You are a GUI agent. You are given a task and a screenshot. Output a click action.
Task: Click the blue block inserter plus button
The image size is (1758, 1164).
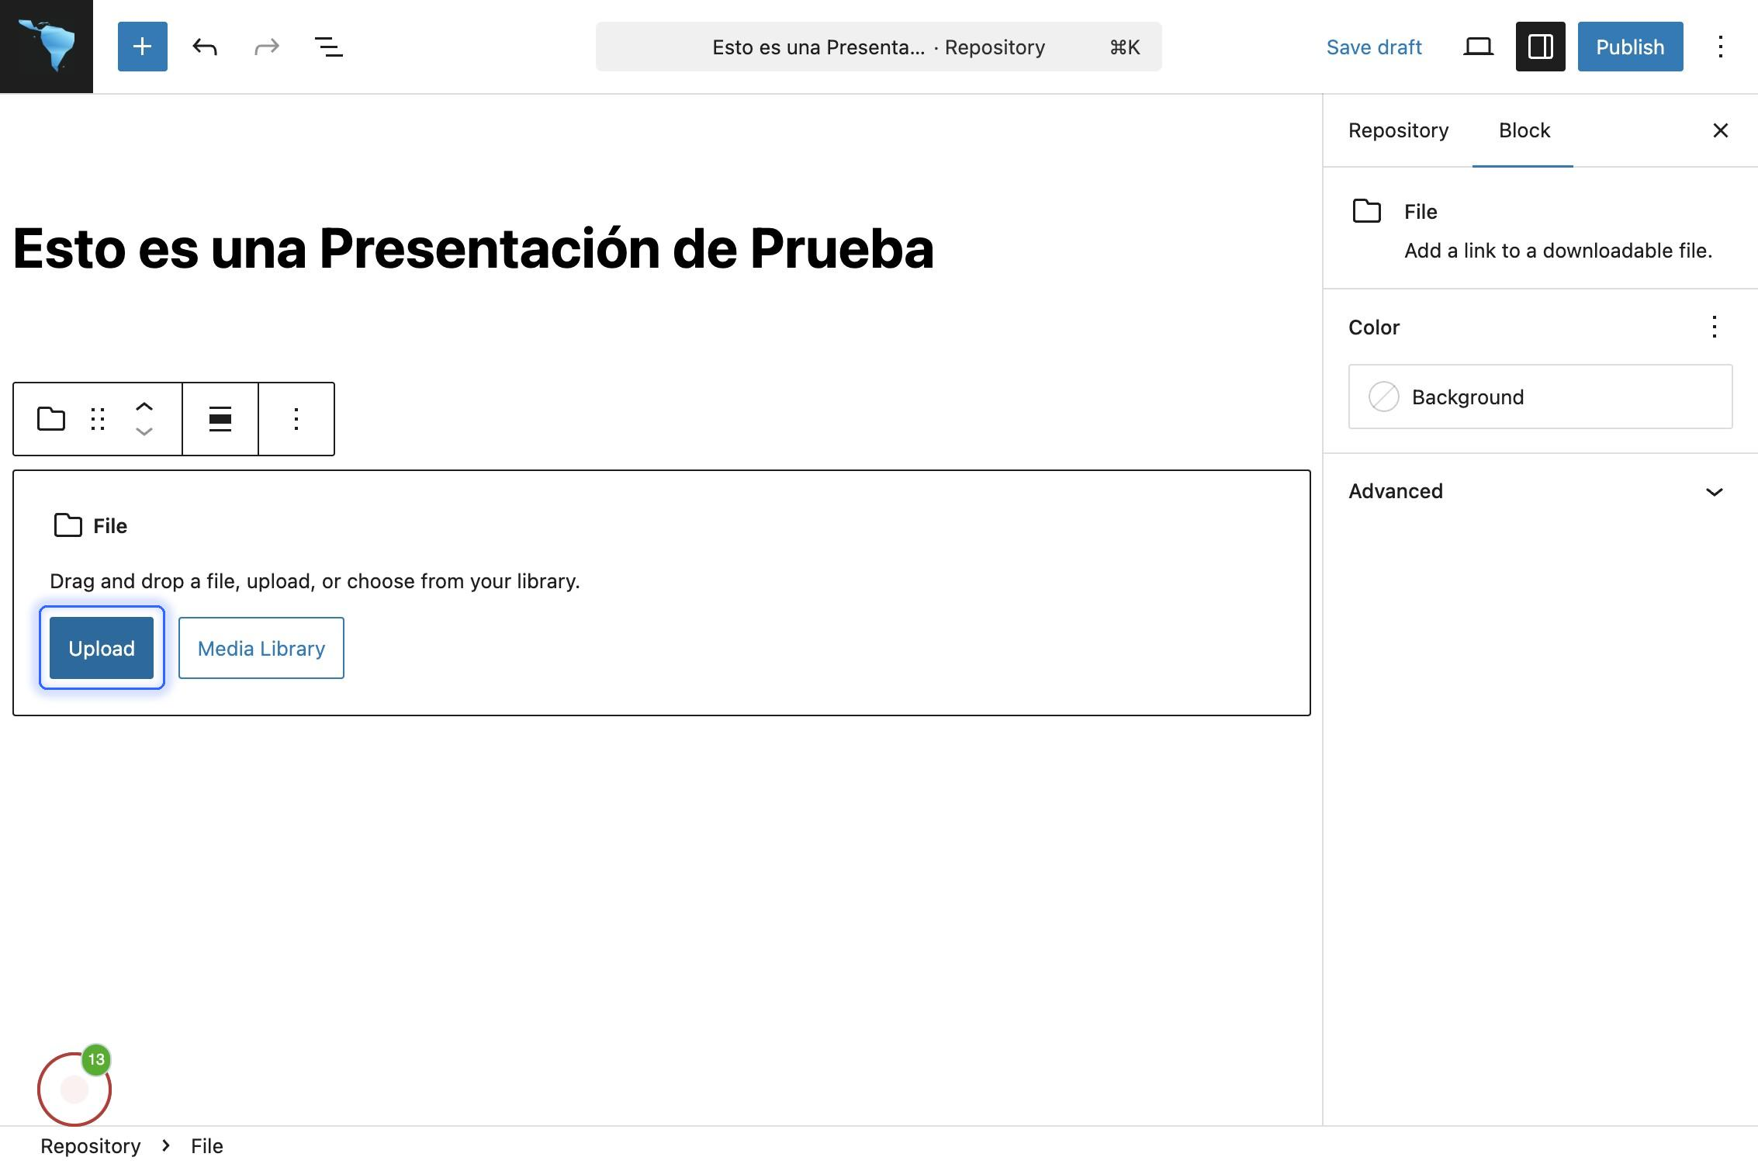142,47
